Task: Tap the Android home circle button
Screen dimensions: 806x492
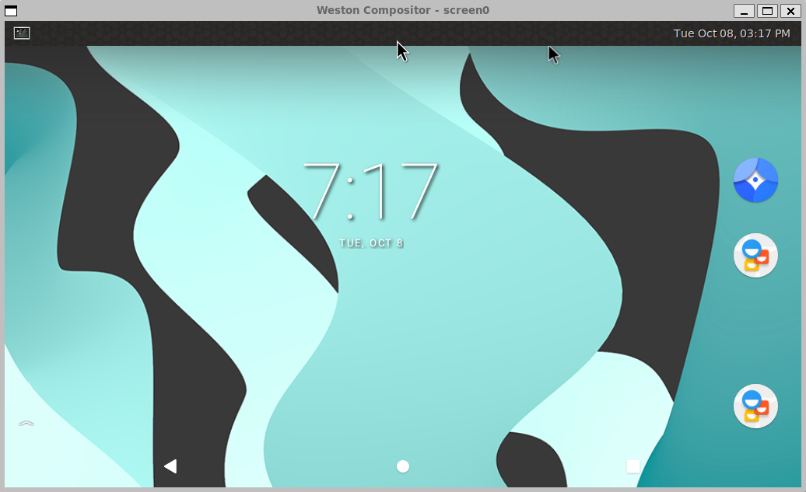Action: point(403,466)
